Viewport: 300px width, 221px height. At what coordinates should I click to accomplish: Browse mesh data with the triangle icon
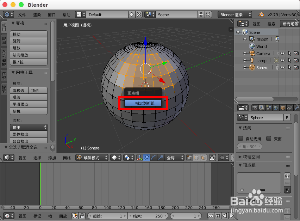click(243, 117)
